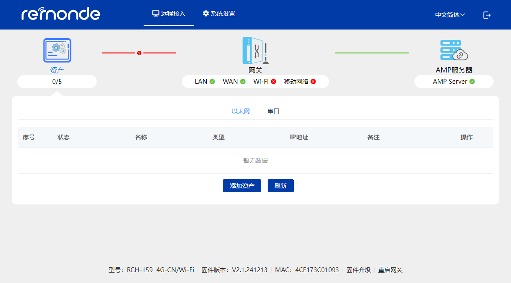Expand the 中文简体 language dropdown
The width and height of the screenshot is (511, 283).
(x=450, y=15)
